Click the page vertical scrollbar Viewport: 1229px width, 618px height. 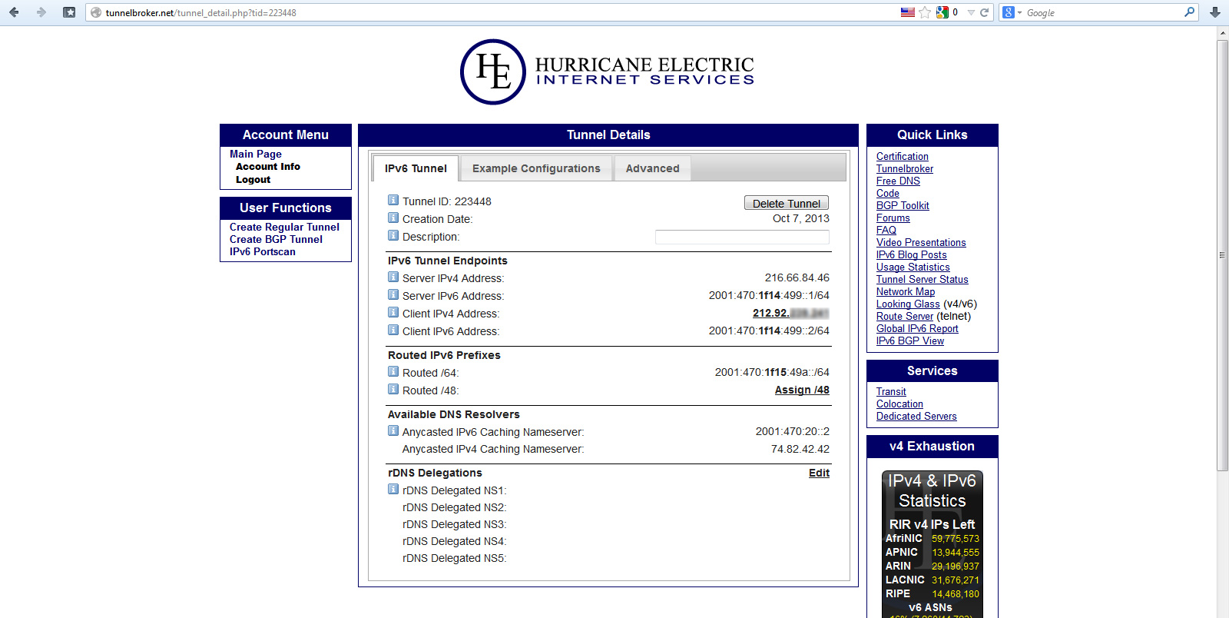(1222, 254)
